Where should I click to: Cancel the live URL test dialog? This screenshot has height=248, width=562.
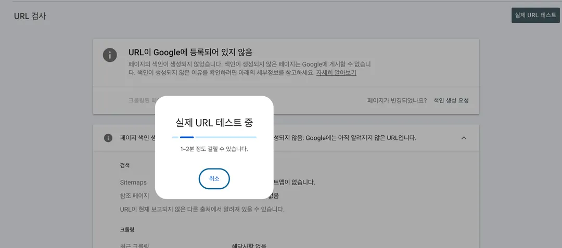click(214, 178)
